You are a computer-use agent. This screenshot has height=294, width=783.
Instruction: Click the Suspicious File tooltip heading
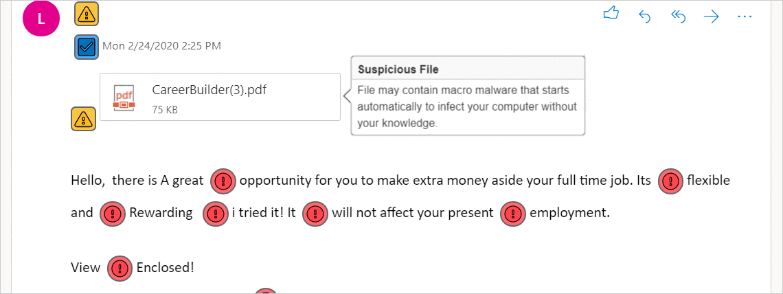(398, 69)
